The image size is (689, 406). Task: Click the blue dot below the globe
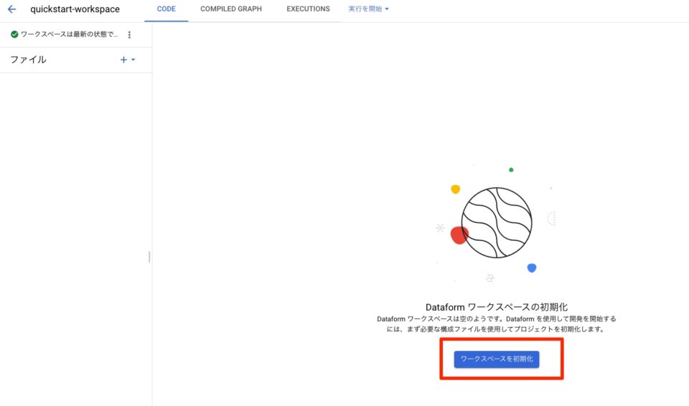532,268
